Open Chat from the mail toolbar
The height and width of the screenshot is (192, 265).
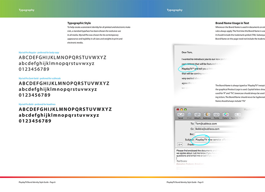(x=189, y=114)
